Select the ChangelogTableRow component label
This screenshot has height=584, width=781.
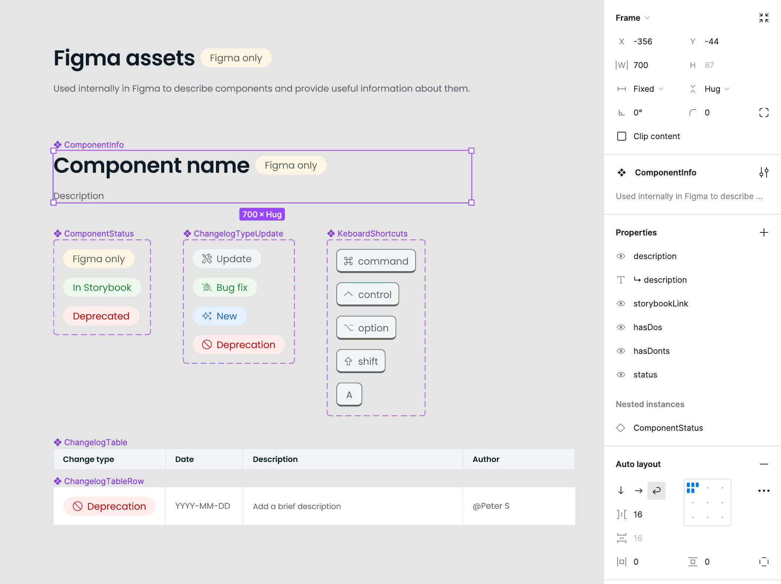pyautogui.click(x=104, y=481)
